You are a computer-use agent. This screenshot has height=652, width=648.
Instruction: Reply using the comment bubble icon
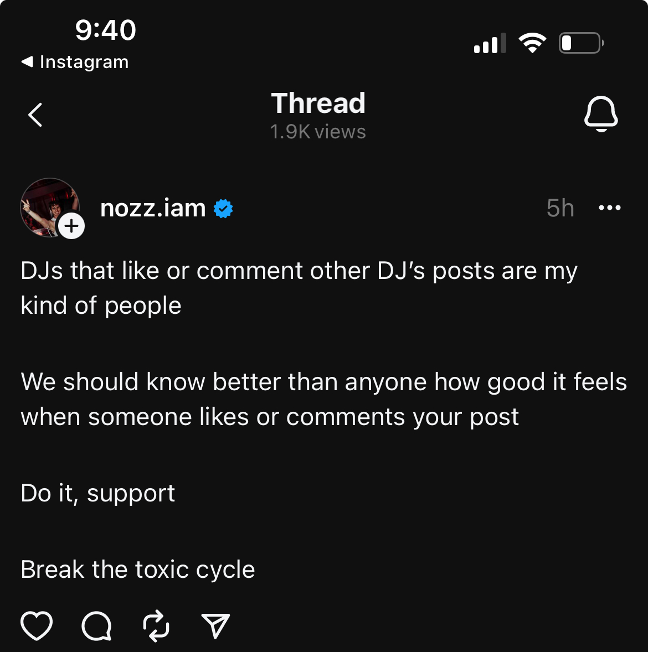pos(97,626)
